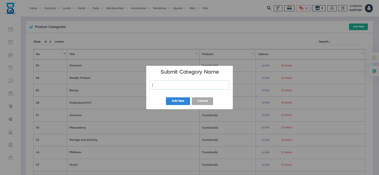
Task: Open the Leads menu
Action: click(67, 8)
